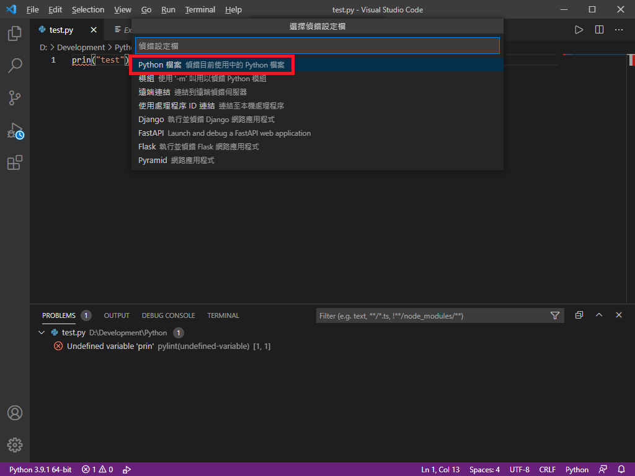Change the Python language mode in status bar
Image resolution: width=635 pixels, height=476 pixels.
pyautogui.click(x=577, y=470)
